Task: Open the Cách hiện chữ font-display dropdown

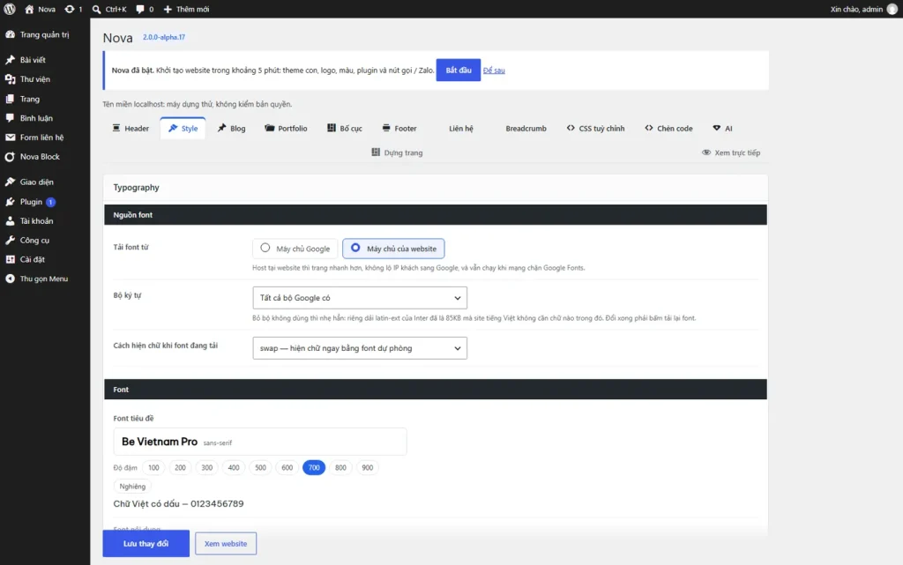Action: (x=360, y=348)
